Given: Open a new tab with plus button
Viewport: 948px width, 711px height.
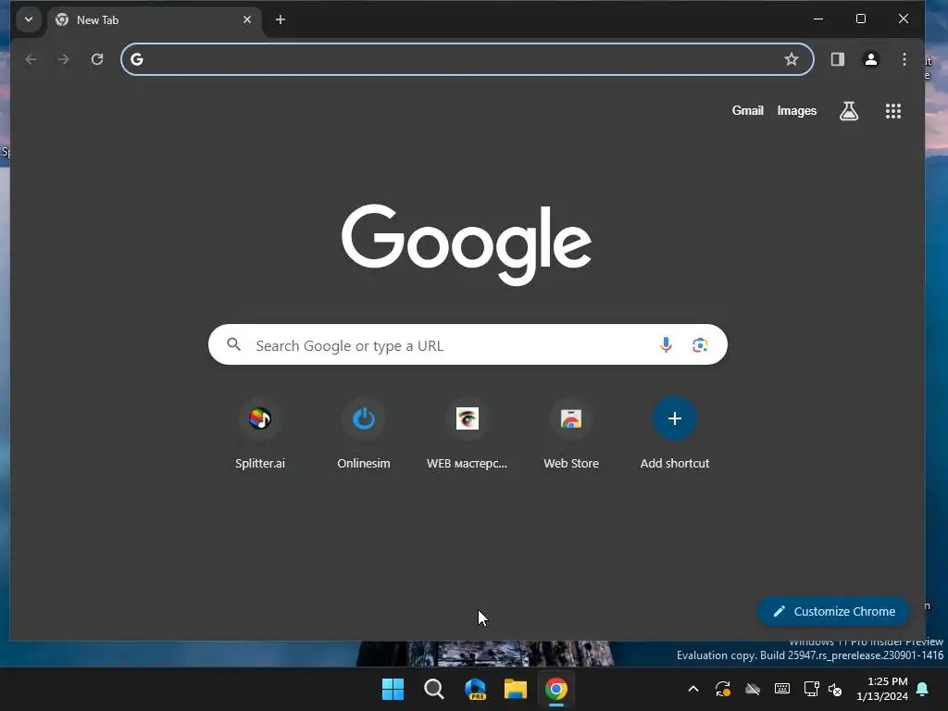Looking at the screenshot, I should [x=280, y=20].
